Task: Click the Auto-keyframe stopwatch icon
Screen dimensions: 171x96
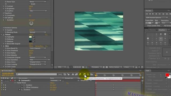Action: point(88,74)
